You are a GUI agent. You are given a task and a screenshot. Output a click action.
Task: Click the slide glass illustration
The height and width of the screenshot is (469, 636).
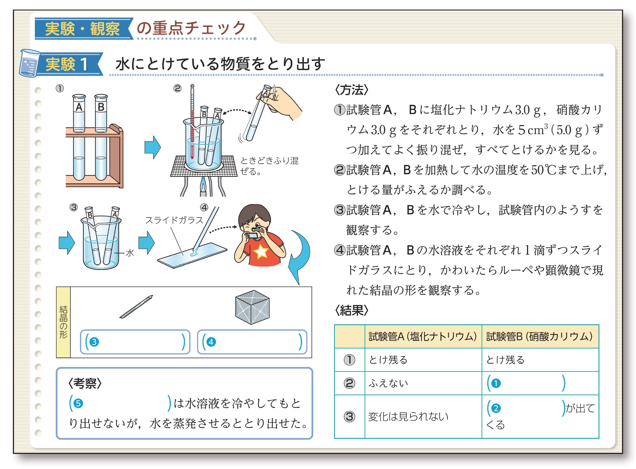click(192, 255)
